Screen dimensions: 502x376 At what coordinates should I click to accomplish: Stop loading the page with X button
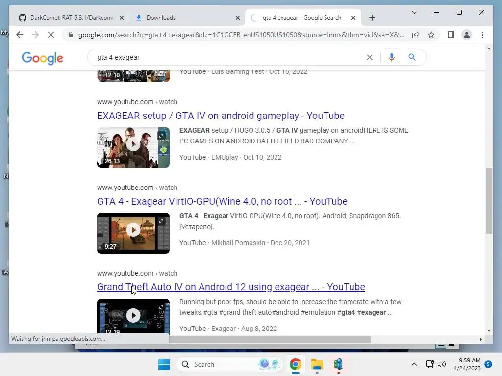click(x=51, y=35)
